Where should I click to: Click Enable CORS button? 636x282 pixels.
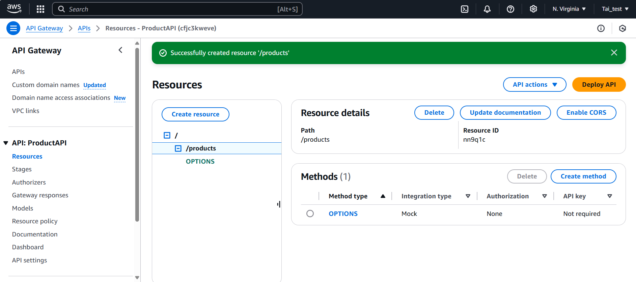point(586,113)
